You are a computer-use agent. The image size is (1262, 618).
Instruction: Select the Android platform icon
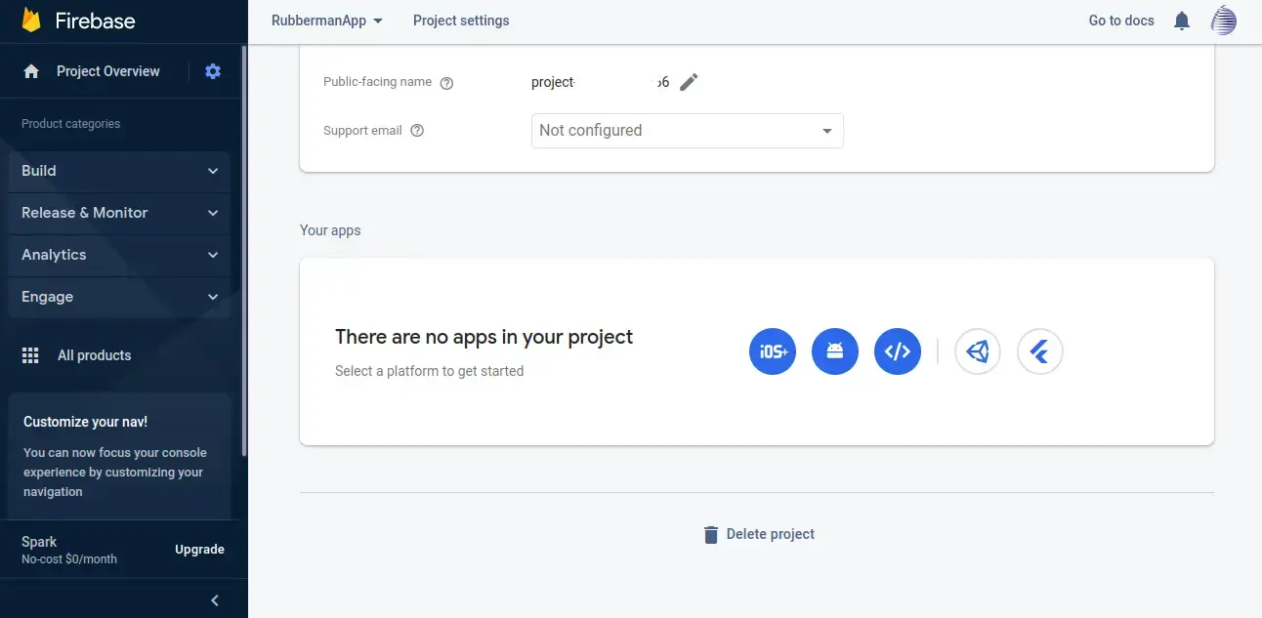(x=834, y=351)
